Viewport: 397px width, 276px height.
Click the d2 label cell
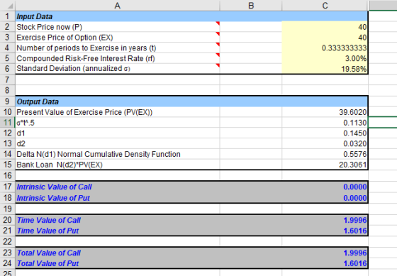coord(118,144)
